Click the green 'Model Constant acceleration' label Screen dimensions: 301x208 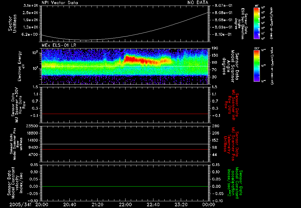[235, 183]
